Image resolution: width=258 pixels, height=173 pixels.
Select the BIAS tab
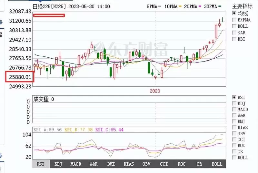click(129, 164)
